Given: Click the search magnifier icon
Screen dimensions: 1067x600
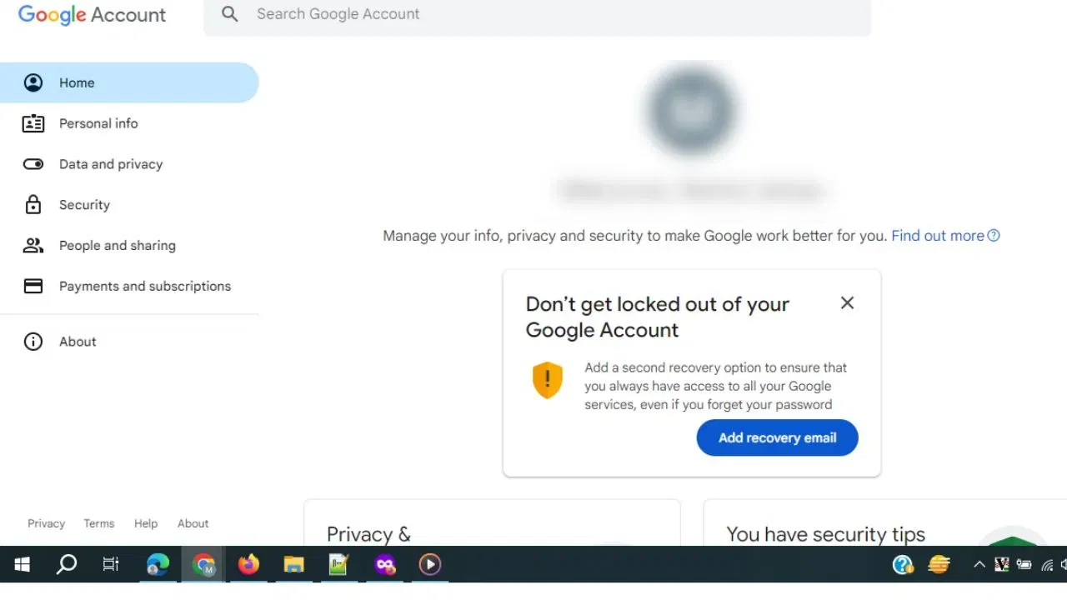Looking at the screenshot, I should click(230, 14).
